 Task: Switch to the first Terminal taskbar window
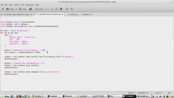pos(52,96)
